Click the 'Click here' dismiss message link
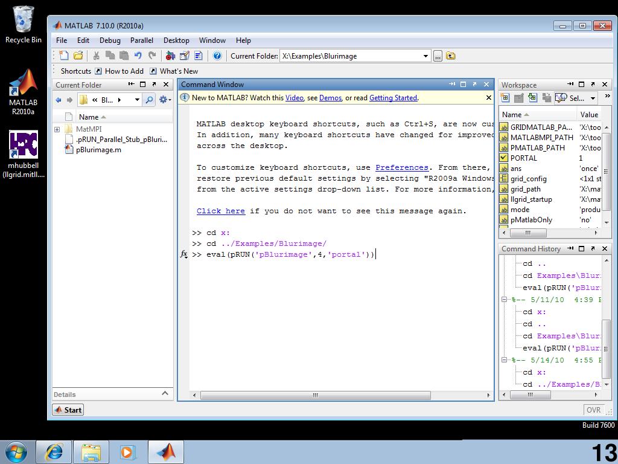The width and height of the screenshot is (618, 464). tap(221, 211)
